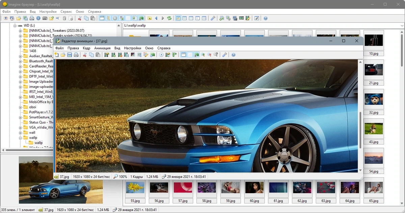Toggle frames panel in animation editor toolbar

[184, 55]
